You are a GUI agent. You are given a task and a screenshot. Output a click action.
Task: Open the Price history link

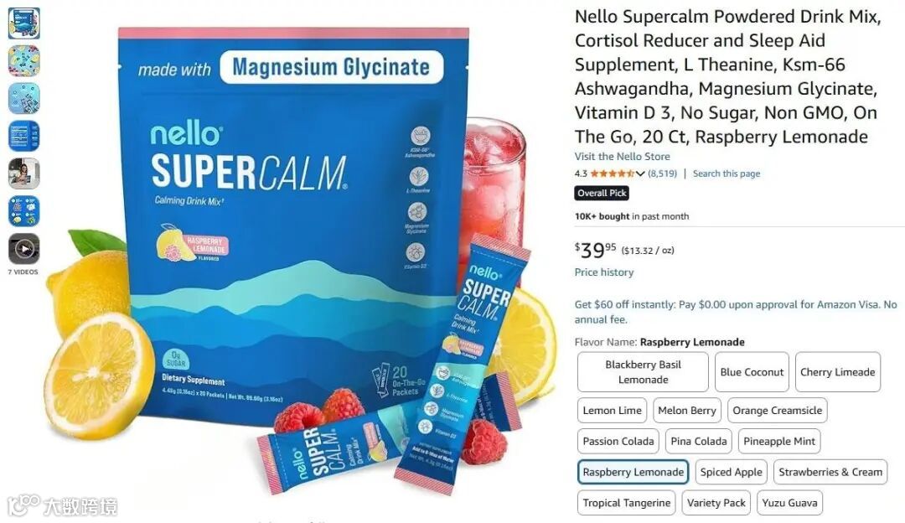(603, 272)
